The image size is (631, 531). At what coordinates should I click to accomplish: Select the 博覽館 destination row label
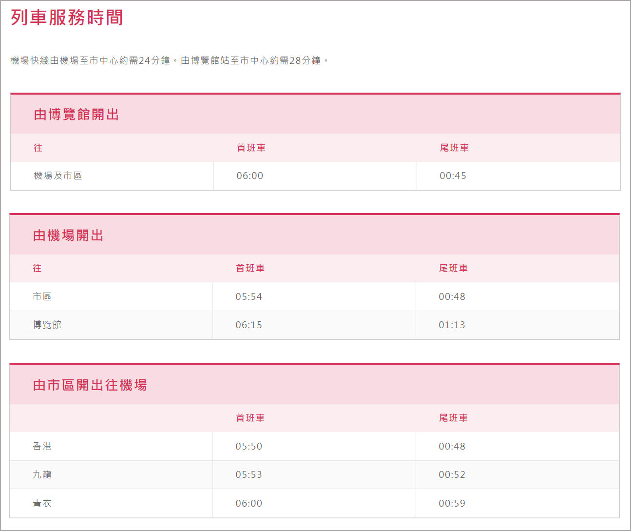pos(47,325)
